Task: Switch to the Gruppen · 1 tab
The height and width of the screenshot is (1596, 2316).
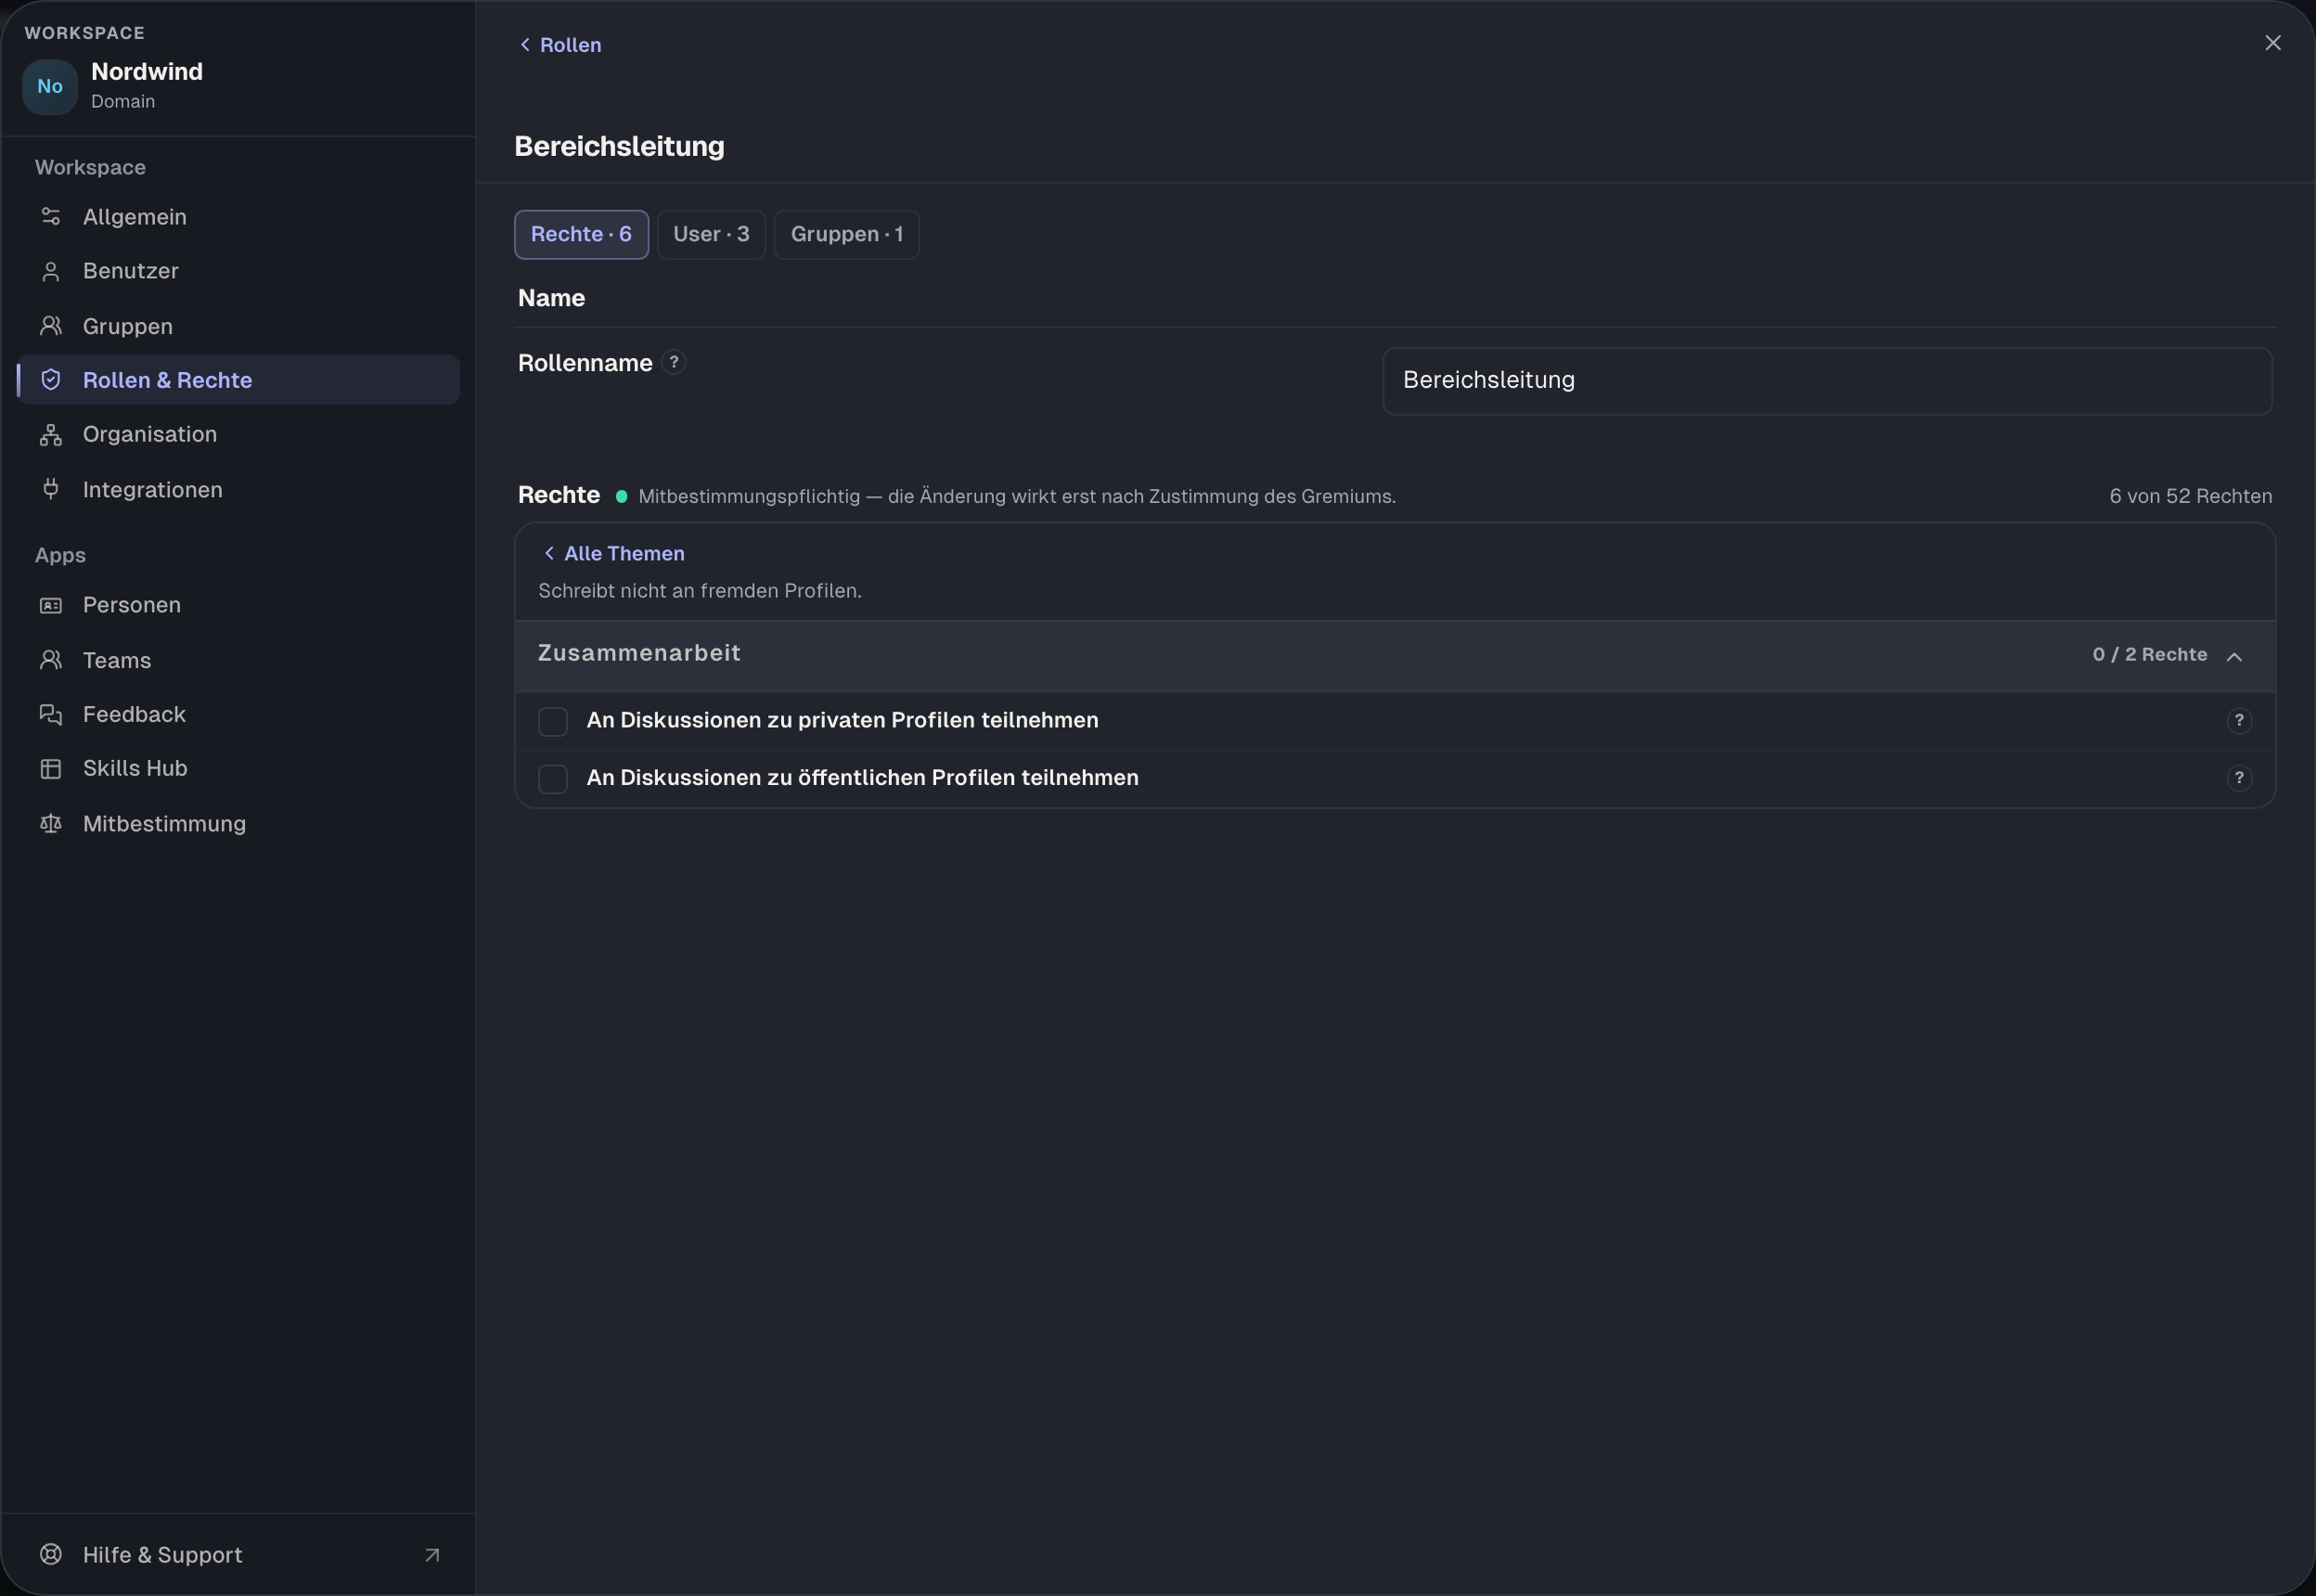Action: click(x=846, y=234)
